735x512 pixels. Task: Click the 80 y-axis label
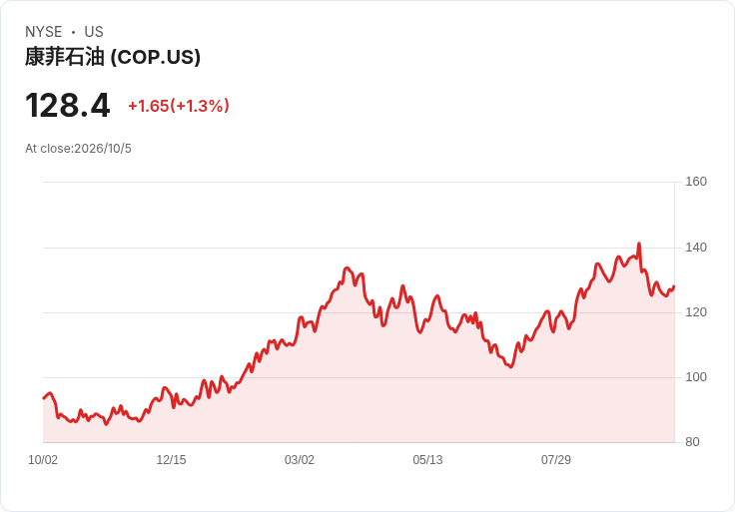pyautogui.click(x=692, y=442)
